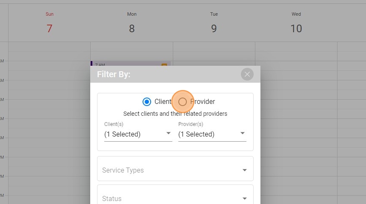
Task: Expand the Service Types dropdown
Action: [x=175, y=170]
